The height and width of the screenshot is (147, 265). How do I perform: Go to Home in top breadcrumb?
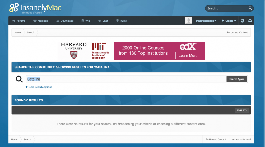17,32
